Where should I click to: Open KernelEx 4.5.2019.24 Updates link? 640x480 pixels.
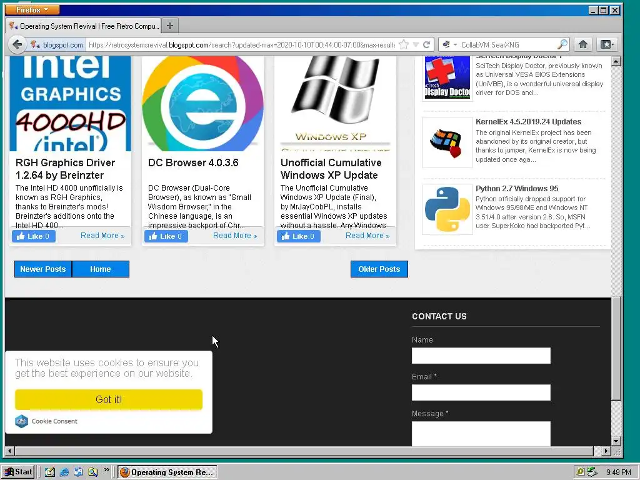pos(528,122)
